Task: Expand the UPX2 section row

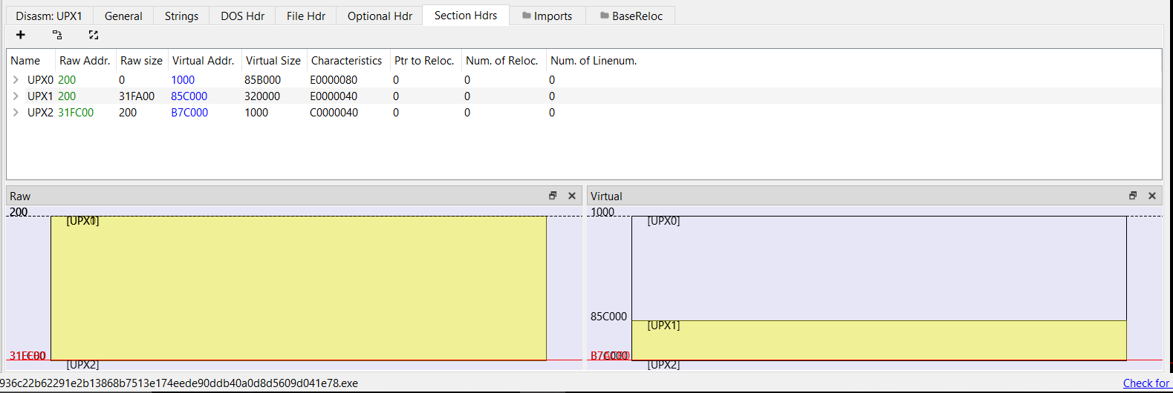Action: pos(16,113)
